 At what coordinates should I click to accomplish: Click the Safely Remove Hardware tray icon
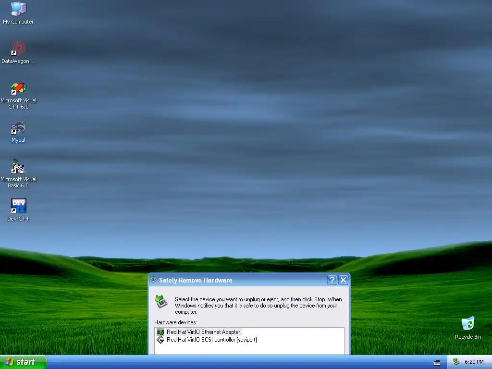tap(456, 362)
